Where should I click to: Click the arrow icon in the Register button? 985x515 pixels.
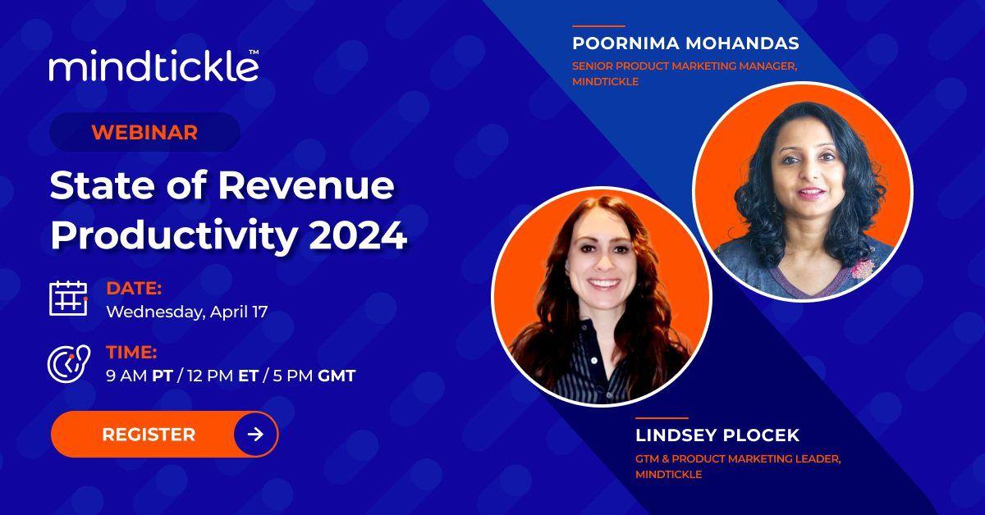(255, 434)
